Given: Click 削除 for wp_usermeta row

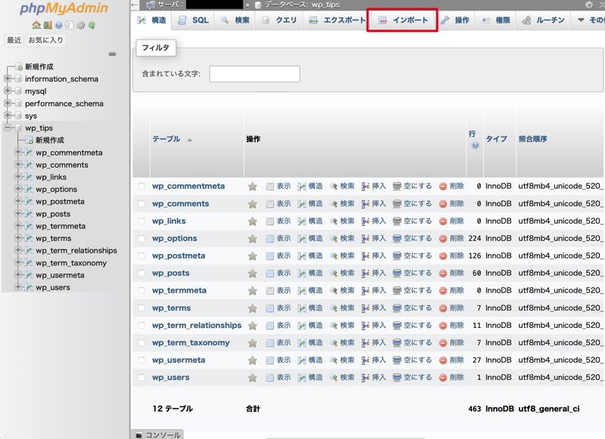Looking at the screenshot, I should [x=451, y=360].
